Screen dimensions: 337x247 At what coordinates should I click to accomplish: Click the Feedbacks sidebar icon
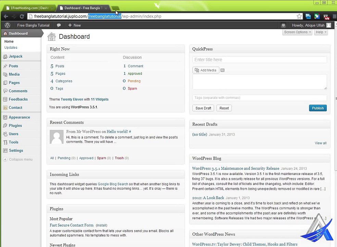pyautogui.click(x=5, y=99)
